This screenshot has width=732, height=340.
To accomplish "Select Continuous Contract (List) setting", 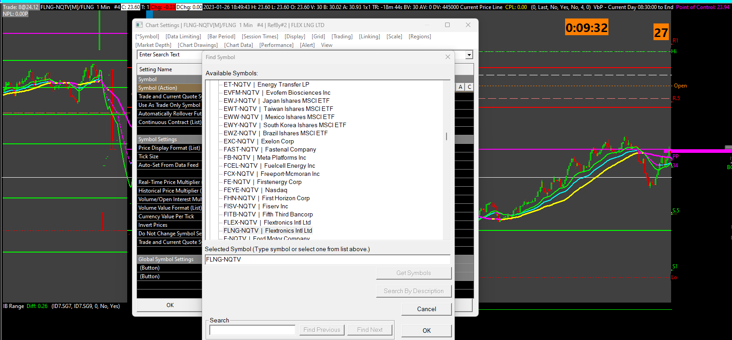I will click(170, 122).
